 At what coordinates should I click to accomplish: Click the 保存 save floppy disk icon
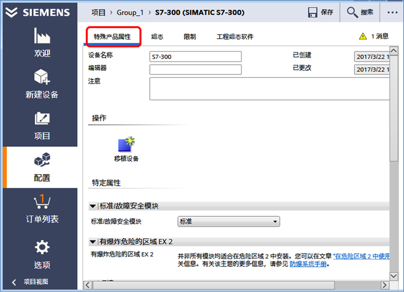pyautogui.click(x=312, y=12)
